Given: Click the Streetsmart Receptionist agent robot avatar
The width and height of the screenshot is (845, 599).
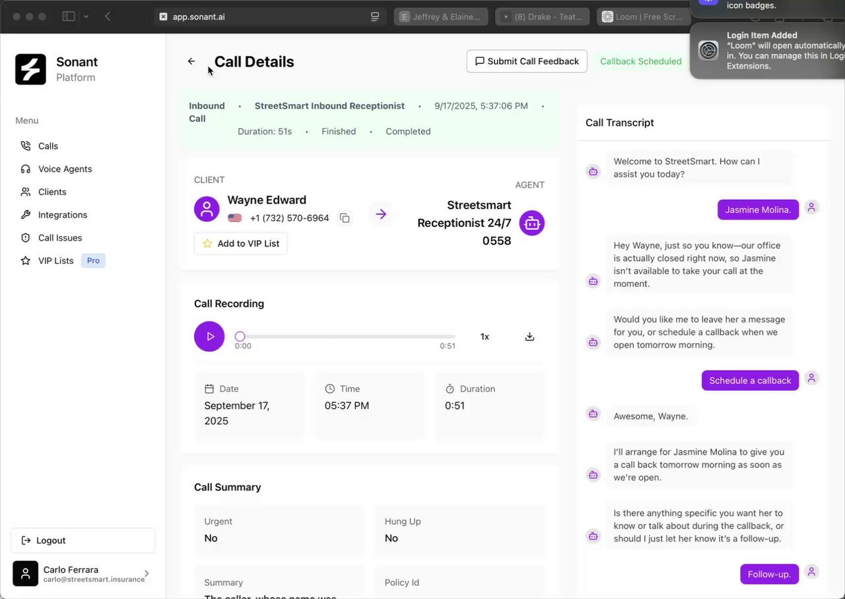Looking at the screenshot, I should (x=531, y=223).
